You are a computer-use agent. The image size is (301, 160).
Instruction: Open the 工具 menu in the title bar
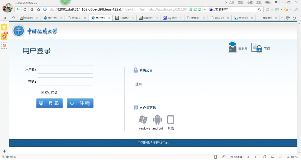pos(259,2)
